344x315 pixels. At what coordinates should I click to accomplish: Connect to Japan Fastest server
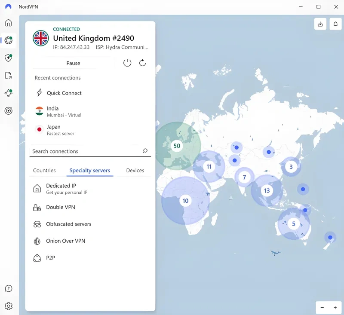click(90, 130)
